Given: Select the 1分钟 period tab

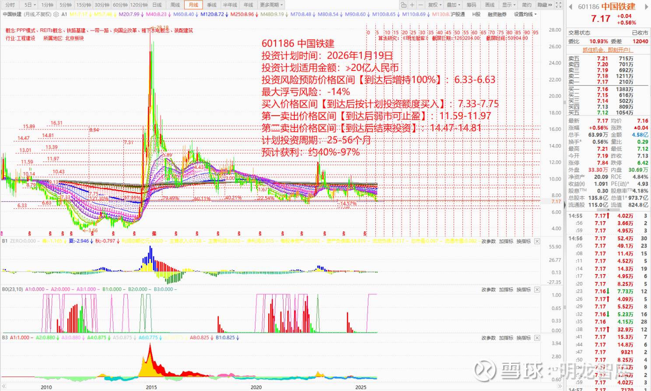Looking at the screenshot, I should (x=47, y=5).
